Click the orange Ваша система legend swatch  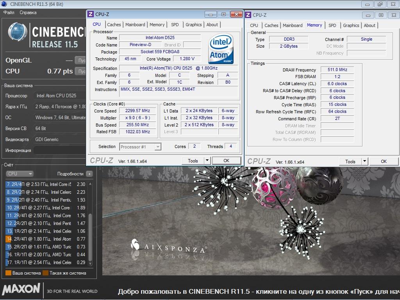pyautogui.click(x=8, y=273)
